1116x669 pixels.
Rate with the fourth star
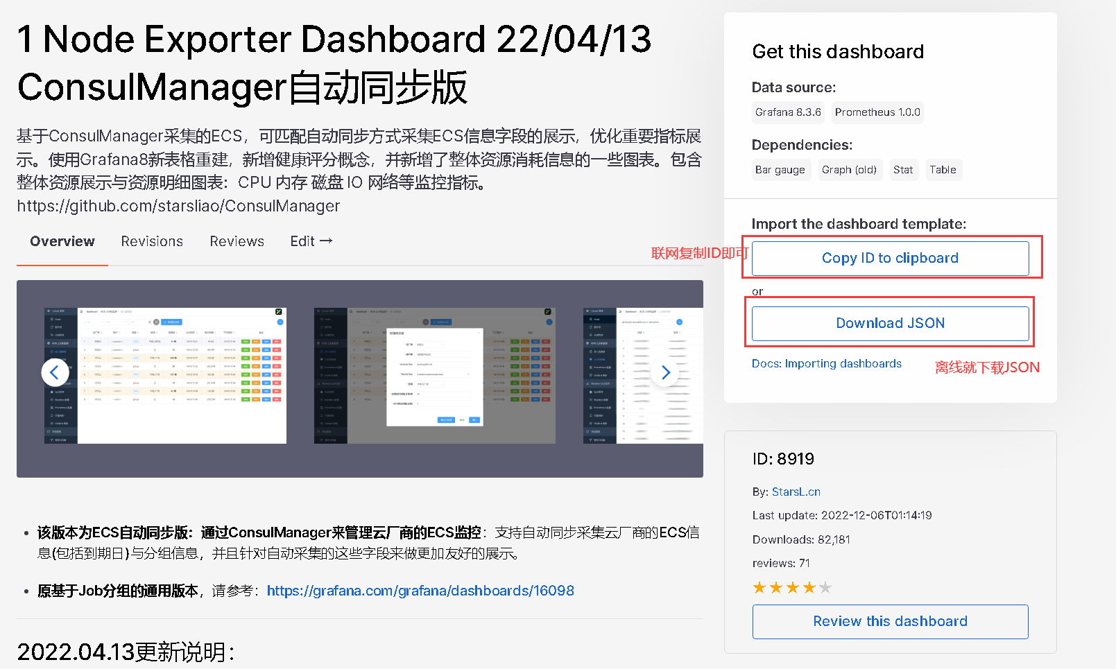[809, 588]
